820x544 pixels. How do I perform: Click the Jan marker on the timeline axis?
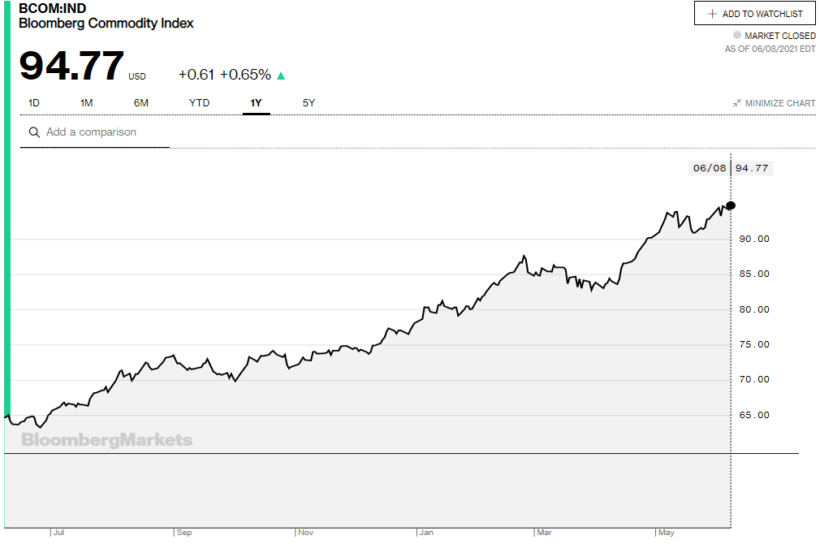click(426, 533)
